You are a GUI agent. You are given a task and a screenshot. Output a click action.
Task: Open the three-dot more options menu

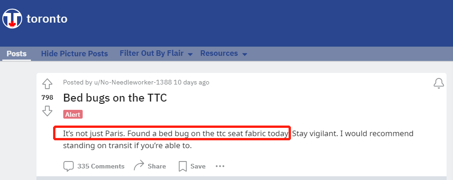click(x=220, y=167)
